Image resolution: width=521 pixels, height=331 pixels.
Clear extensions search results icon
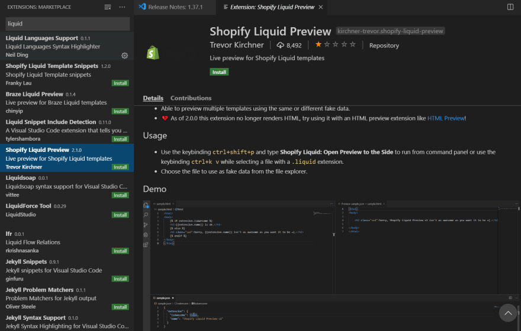(108, 7)
